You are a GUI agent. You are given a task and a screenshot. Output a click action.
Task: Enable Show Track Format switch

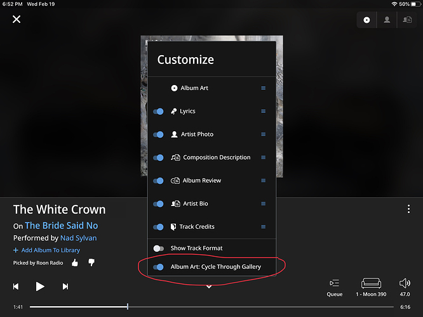(x=158, y=248)
